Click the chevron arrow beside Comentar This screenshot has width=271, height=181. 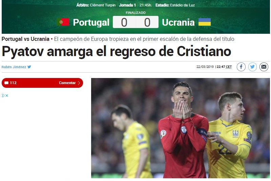click(79, 83)
